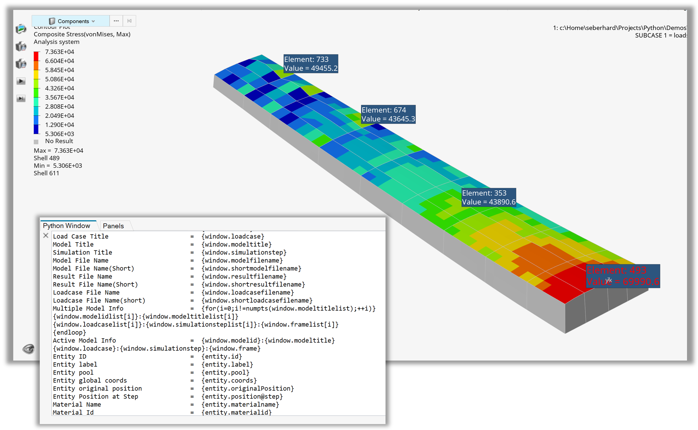The image size is (698, 430).
Task: Select the Element 733 measure label
Action: [311, 64]
